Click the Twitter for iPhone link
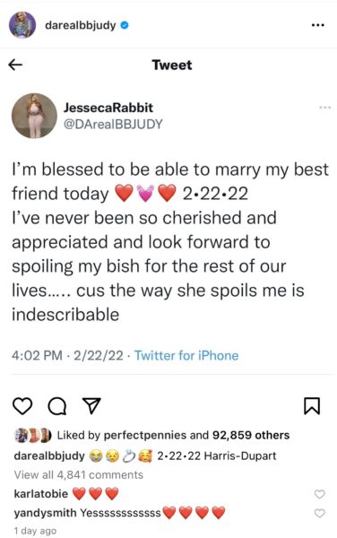Screen dimensions: 337x538 click(x=186, y=355)
